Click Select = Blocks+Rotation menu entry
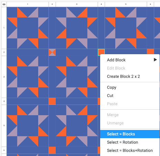 pos(130,151)
